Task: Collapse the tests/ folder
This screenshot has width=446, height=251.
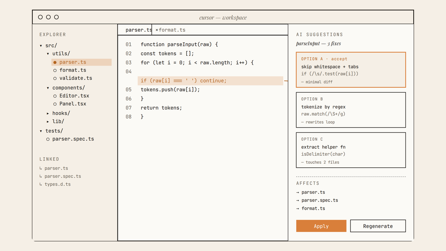Action: point(51,131)
